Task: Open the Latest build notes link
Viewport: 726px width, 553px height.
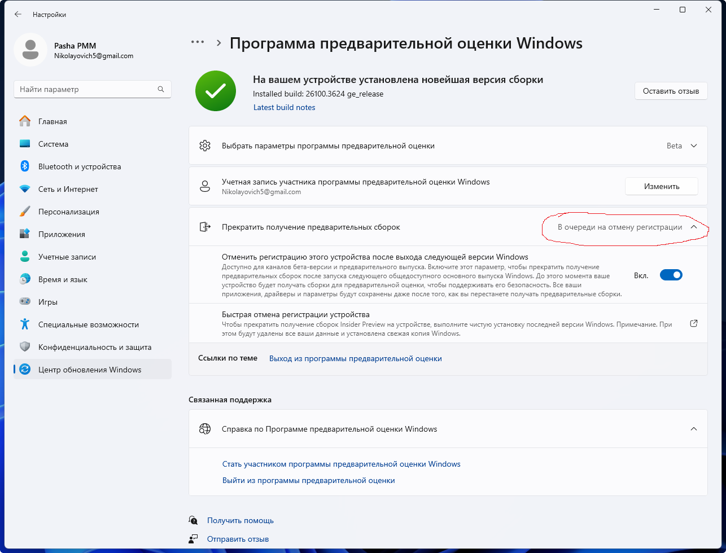Action: pyautogui.click(x=284, y=107)
